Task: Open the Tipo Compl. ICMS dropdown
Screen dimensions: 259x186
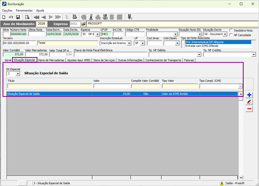Action: [240, 86]
